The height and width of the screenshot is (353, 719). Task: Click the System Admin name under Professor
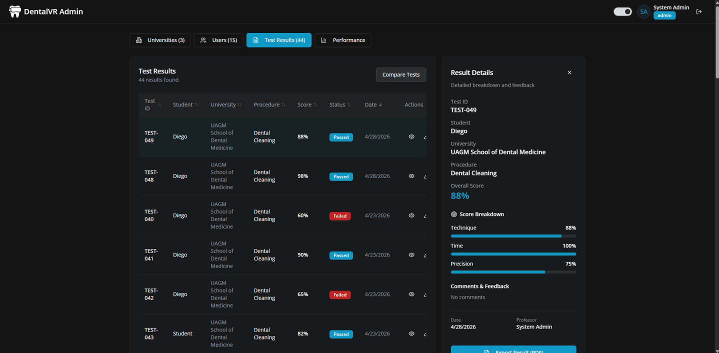[x=534, y=327]
